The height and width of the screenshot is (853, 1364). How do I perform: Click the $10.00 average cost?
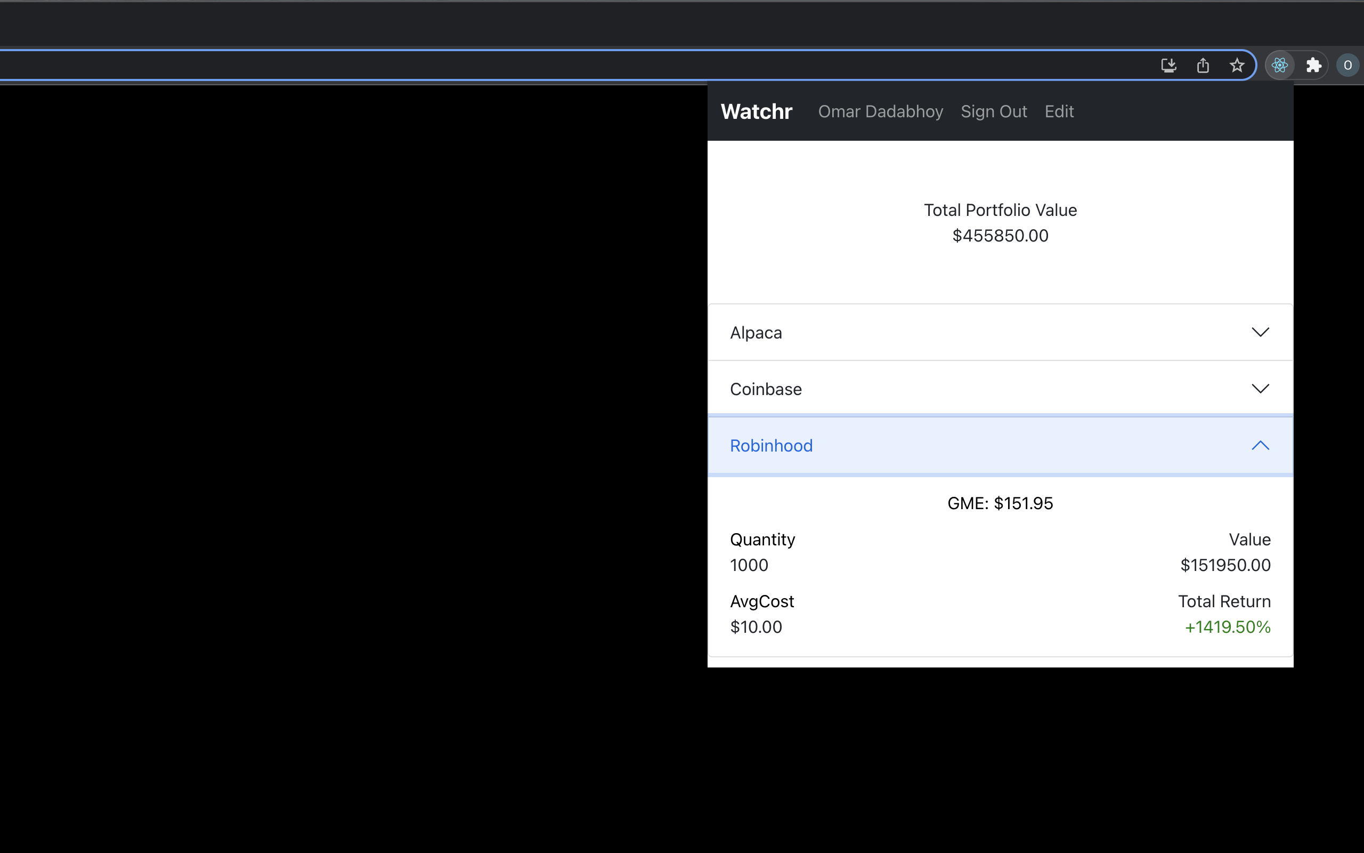(756, 627)
